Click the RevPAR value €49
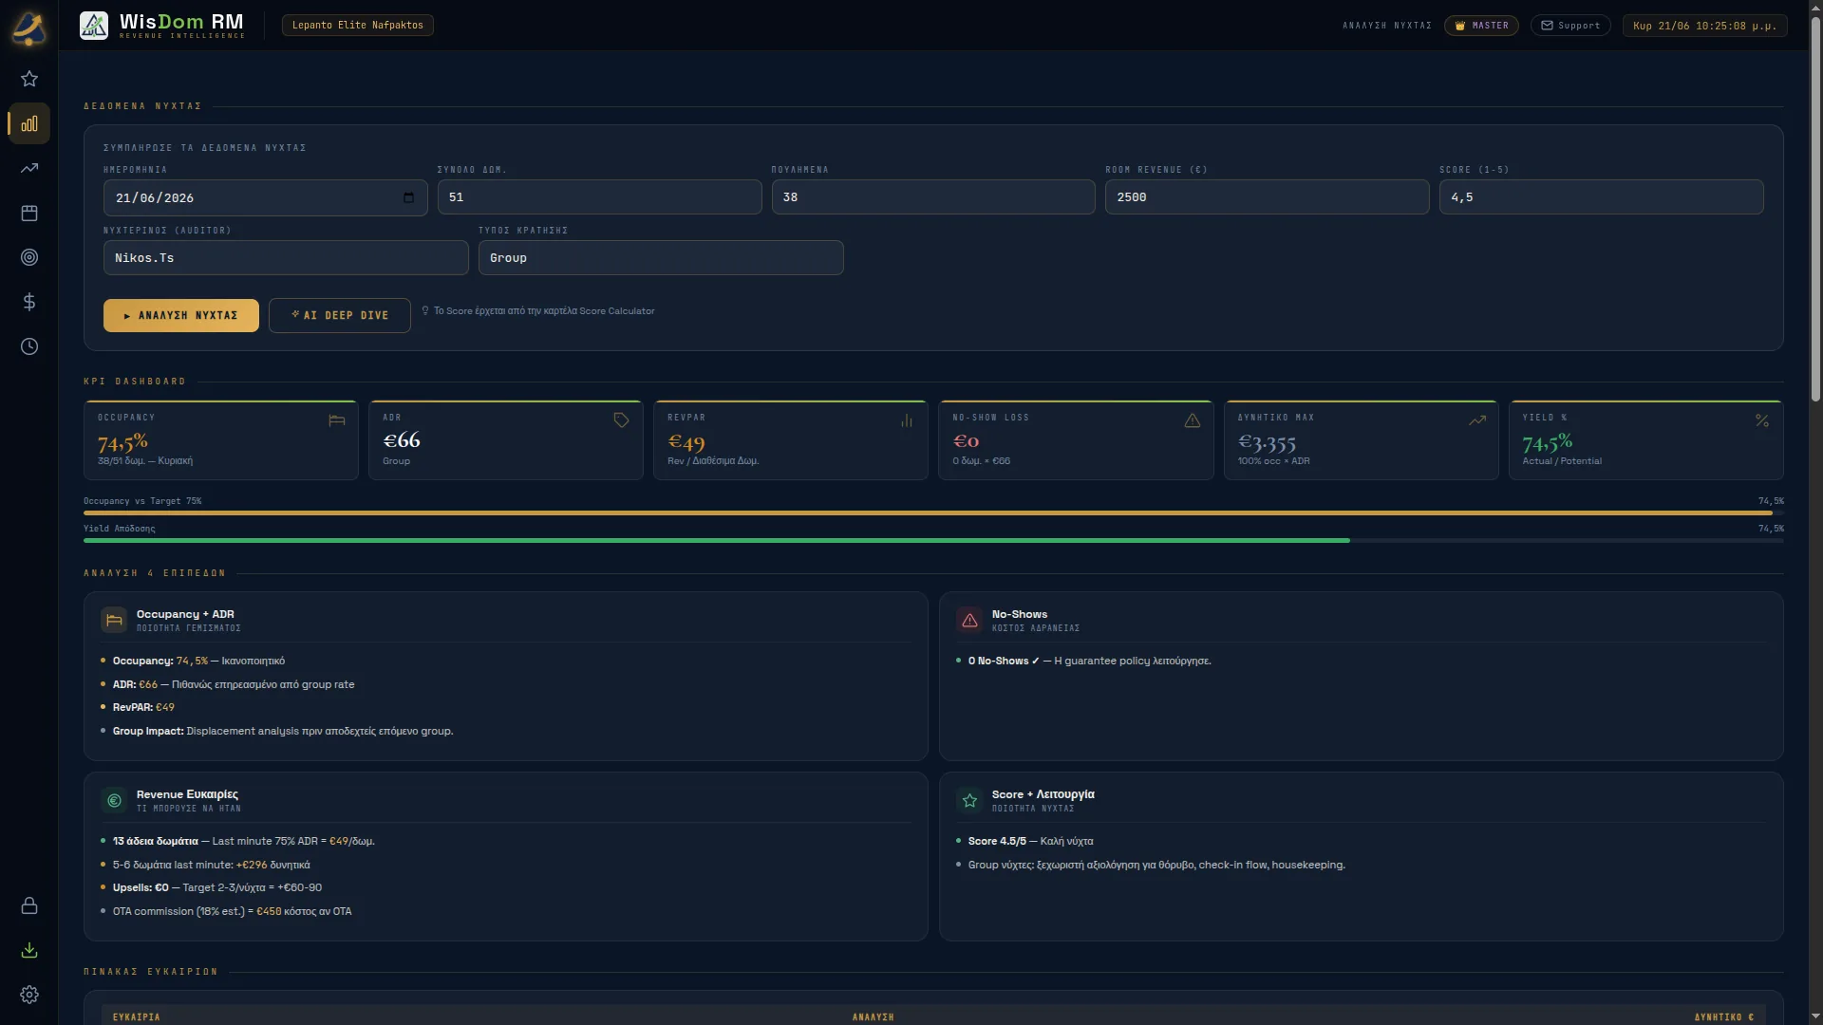Viewport: 1823px width, 1025px height. (686, 442)
